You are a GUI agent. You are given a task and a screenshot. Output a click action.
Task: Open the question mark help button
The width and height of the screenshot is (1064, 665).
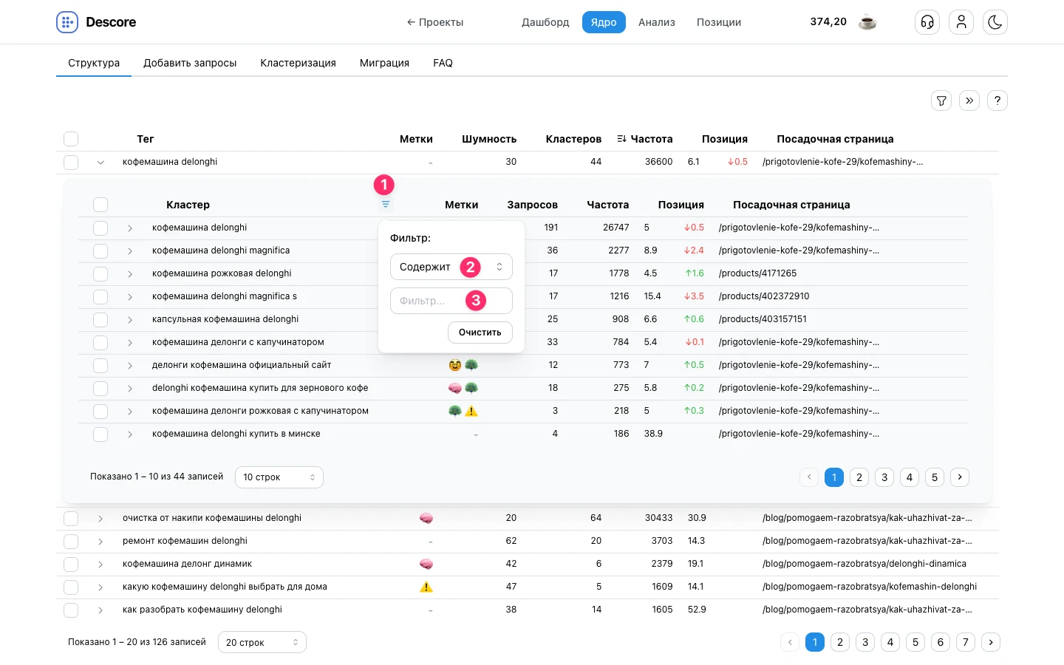tap(997, 100)
